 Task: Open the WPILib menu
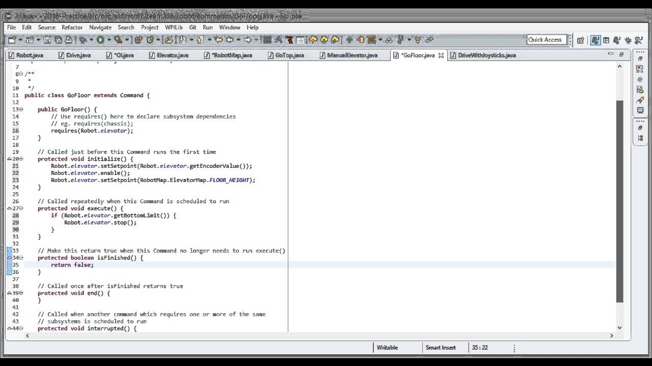[x=173, y=27]
